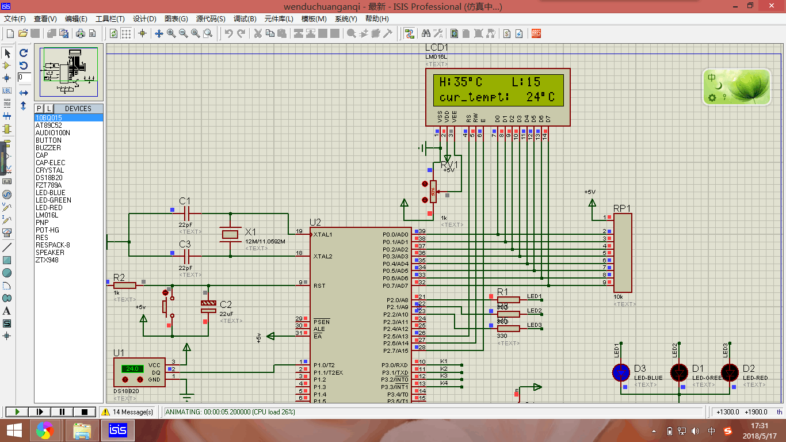The image size is (786, 442).
Task: Click the Stop simulation button
Action: click(x=85, y=411)
